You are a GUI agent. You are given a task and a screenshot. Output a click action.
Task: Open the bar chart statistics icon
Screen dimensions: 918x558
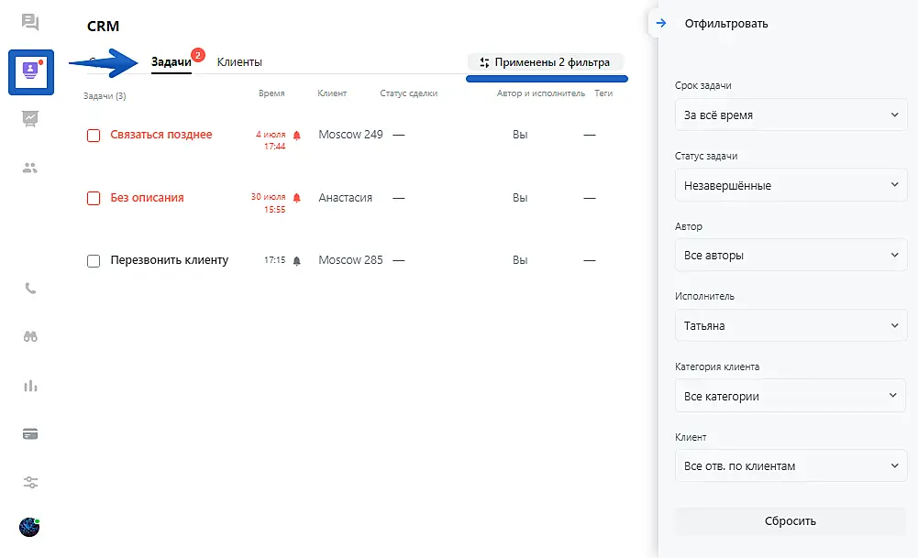pyautogui.click(x=30, y=385)
